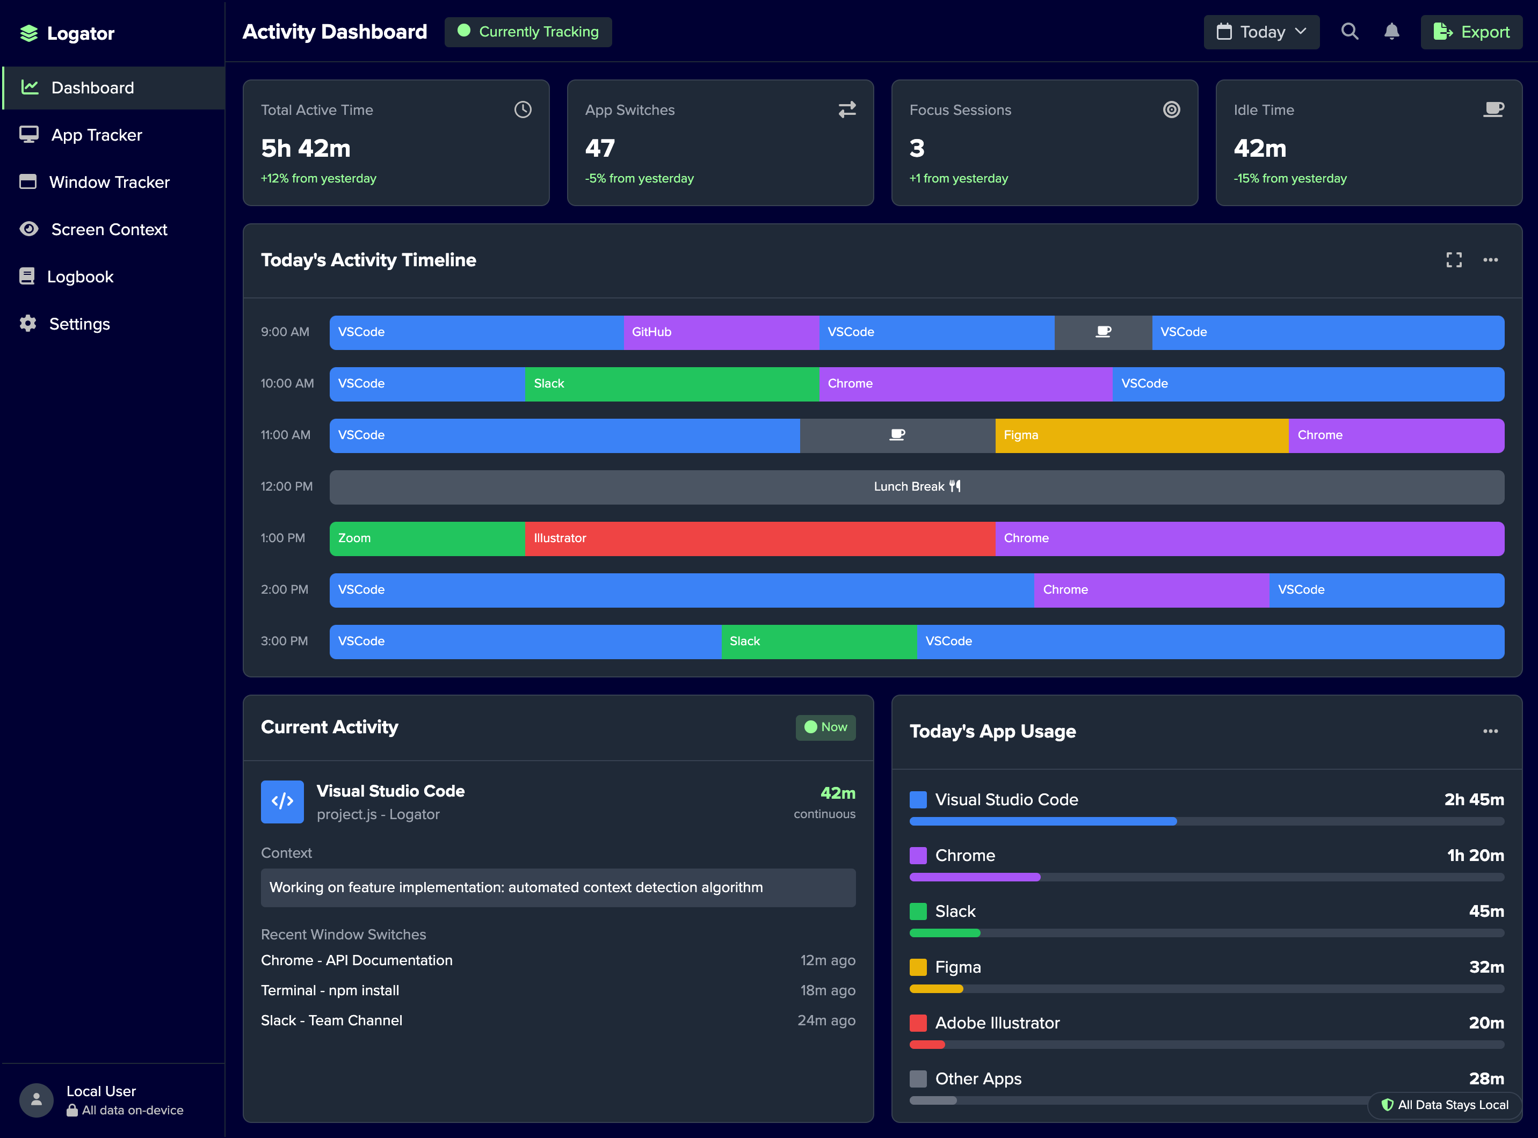This screenshot has height=1138, width=1538.
Task: Click the coffee break block at 9:00 AM
Action: point(1103,332)
